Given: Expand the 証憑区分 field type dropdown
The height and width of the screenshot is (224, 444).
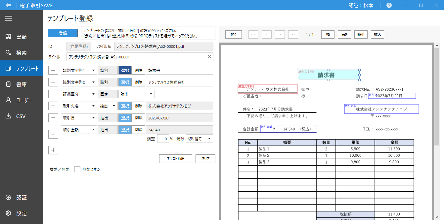Looking at the screenshot, I should tap(79, 94).
